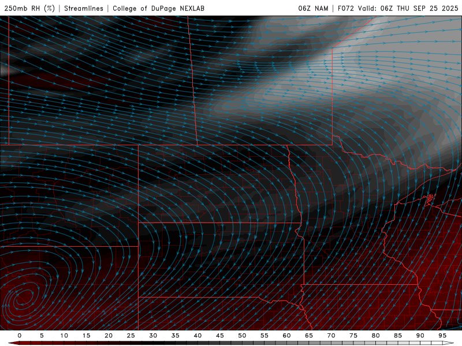The image size is (462, 346).
Task: Click the 'Streamlines' label in header
Action: tap(84, 8)
